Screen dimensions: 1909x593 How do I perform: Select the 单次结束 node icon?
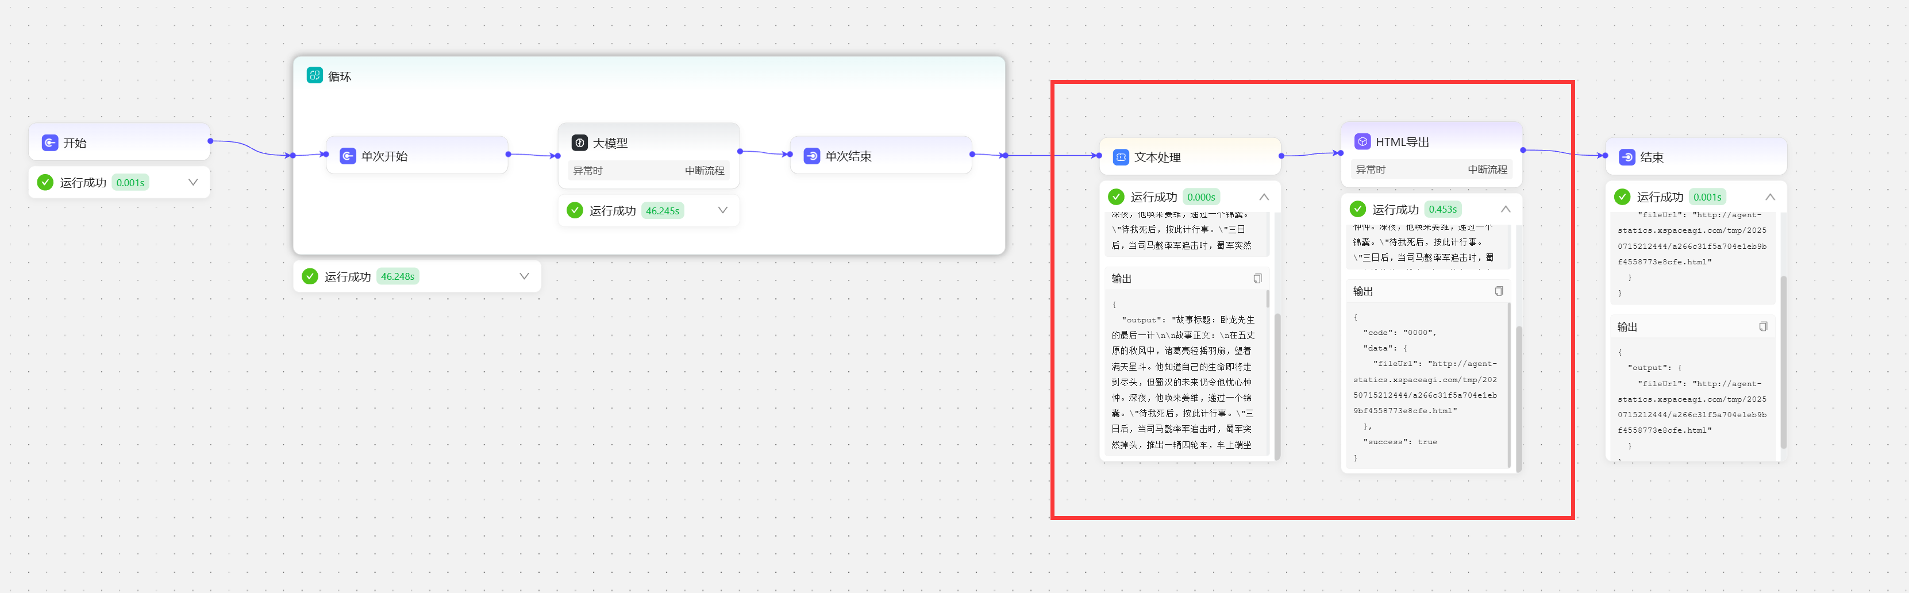pos(811,156)
